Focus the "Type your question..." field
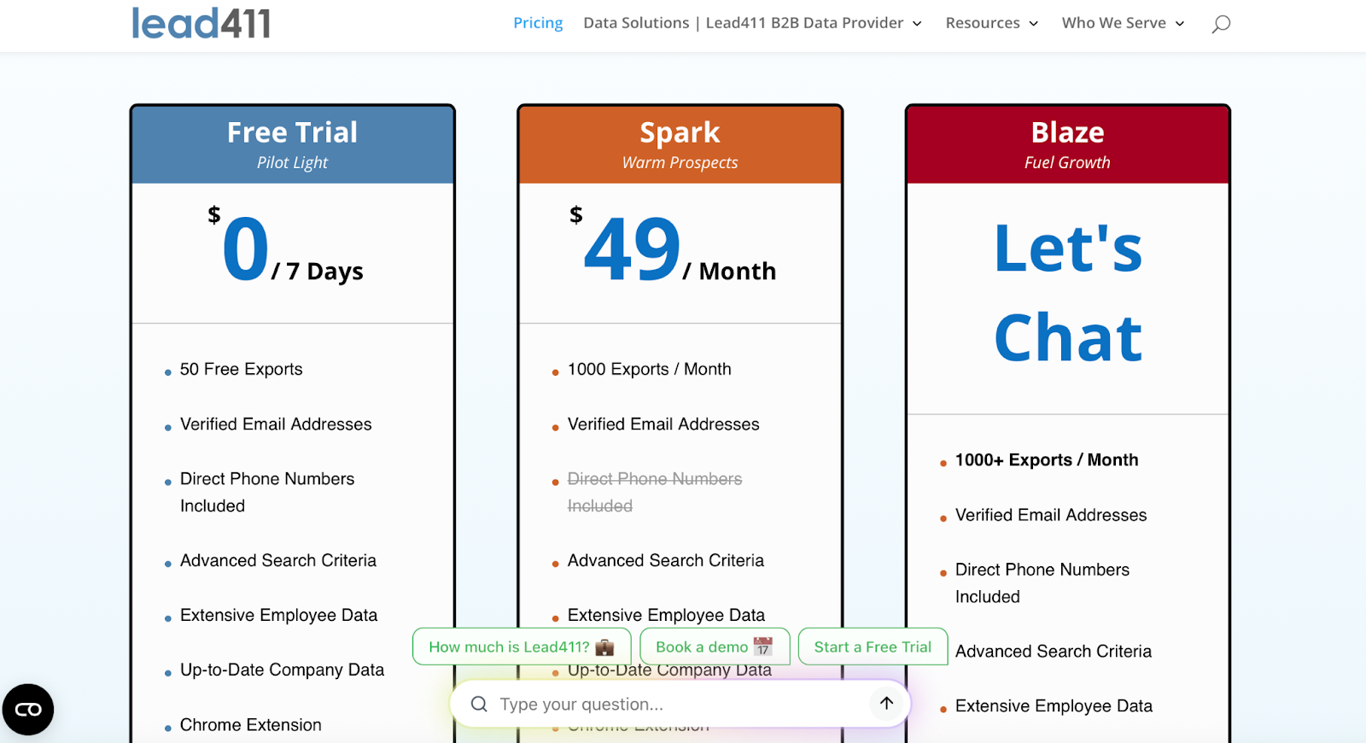The width and height of the screenshot is (1366, 743). (x=679, y=704)
